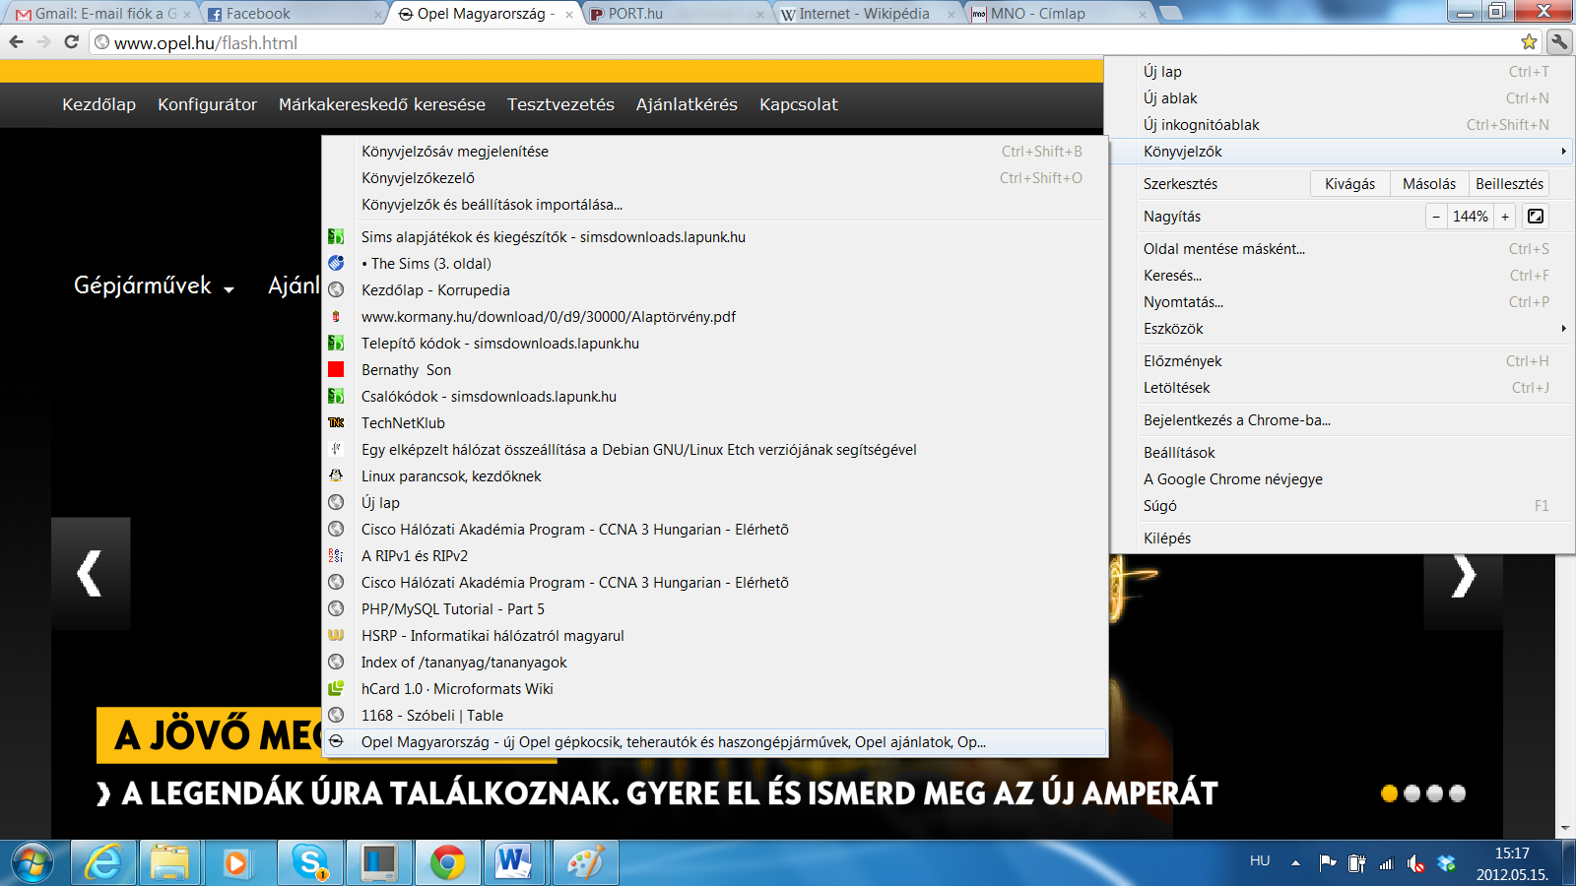Open the Konfigurátor link
The width and height of the screenshot is (1576, 886).
[x=207, y=104]
